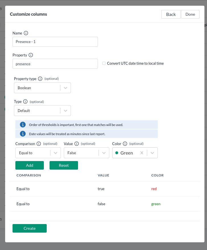This screenshot has width=207, height=250.
Task: Expand the Color dropdown arrow
Action: point(152,153)
